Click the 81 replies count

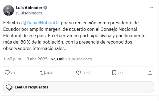pyautogui.click(x=13, y=73)
